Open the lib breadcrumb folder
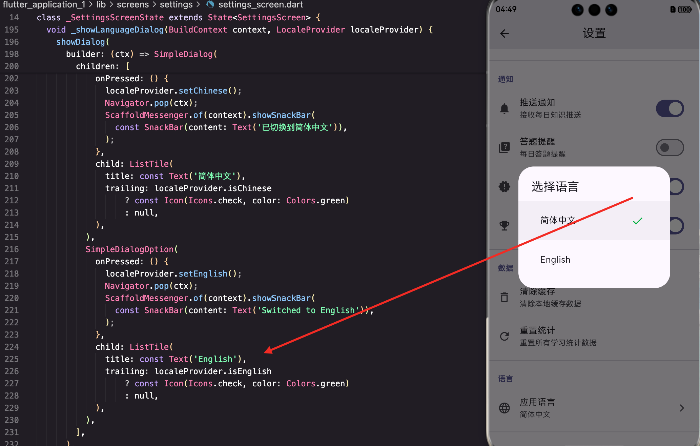Image resolution: width=700 pixels, height=446 pixels. [101, 4]
